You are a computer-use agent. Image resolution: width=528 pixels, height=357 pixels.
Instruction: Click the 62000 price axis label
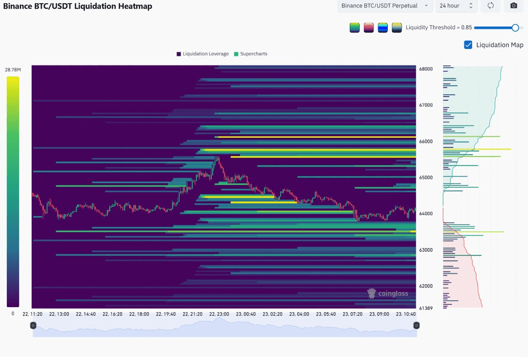pyautogui.click(x=426, y=286)
